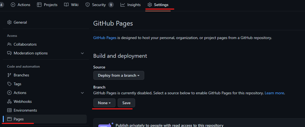Follow the Learn more link
The height and width of the screenshot is (127, 305).
[274, 93]
